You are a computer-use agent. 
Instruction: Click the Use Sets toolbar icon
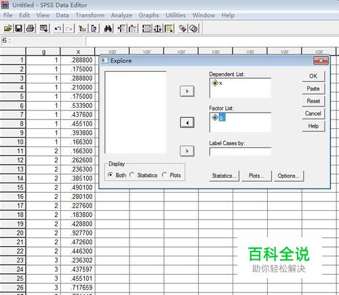click(x=194, y=28)
